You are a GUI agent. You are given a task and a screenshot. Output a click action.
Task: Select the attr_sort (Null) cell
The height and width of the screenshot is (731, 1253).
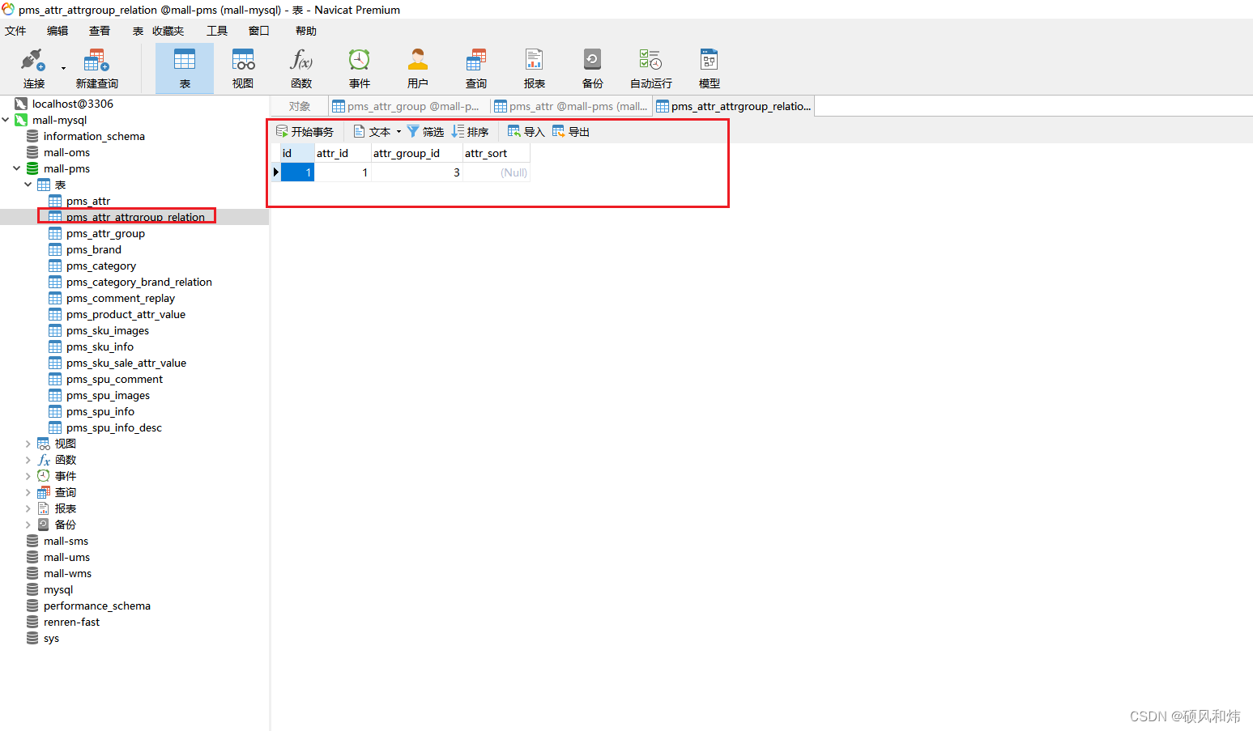[x=496, y=172]
